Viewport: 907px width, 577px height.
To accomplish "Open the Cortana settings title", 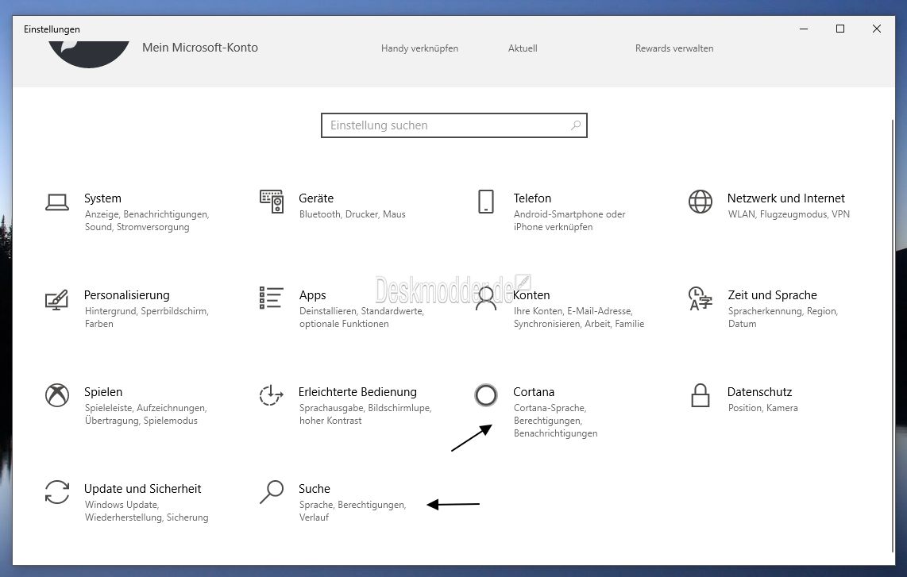I will 534,392.
